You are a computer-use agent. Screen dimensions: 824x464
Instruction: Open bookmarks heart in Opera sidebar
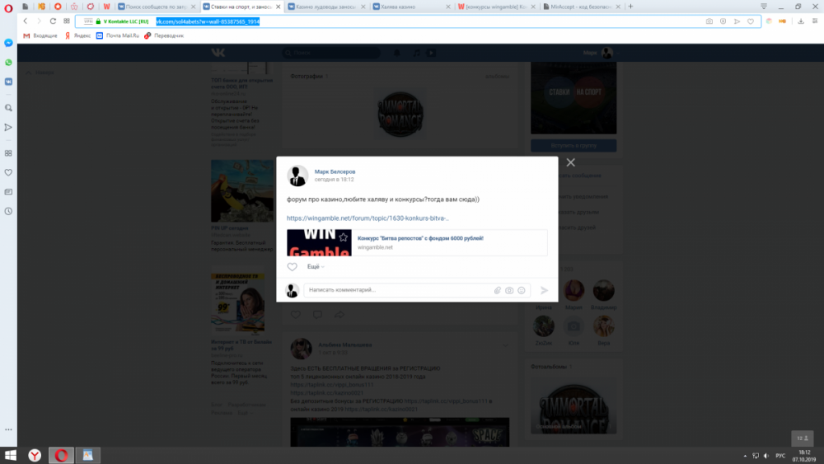[8, 172]
